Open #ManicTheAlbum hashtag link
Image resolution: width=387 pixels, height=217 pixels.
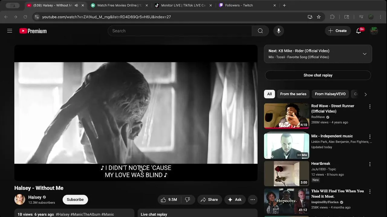click(85, 215)
